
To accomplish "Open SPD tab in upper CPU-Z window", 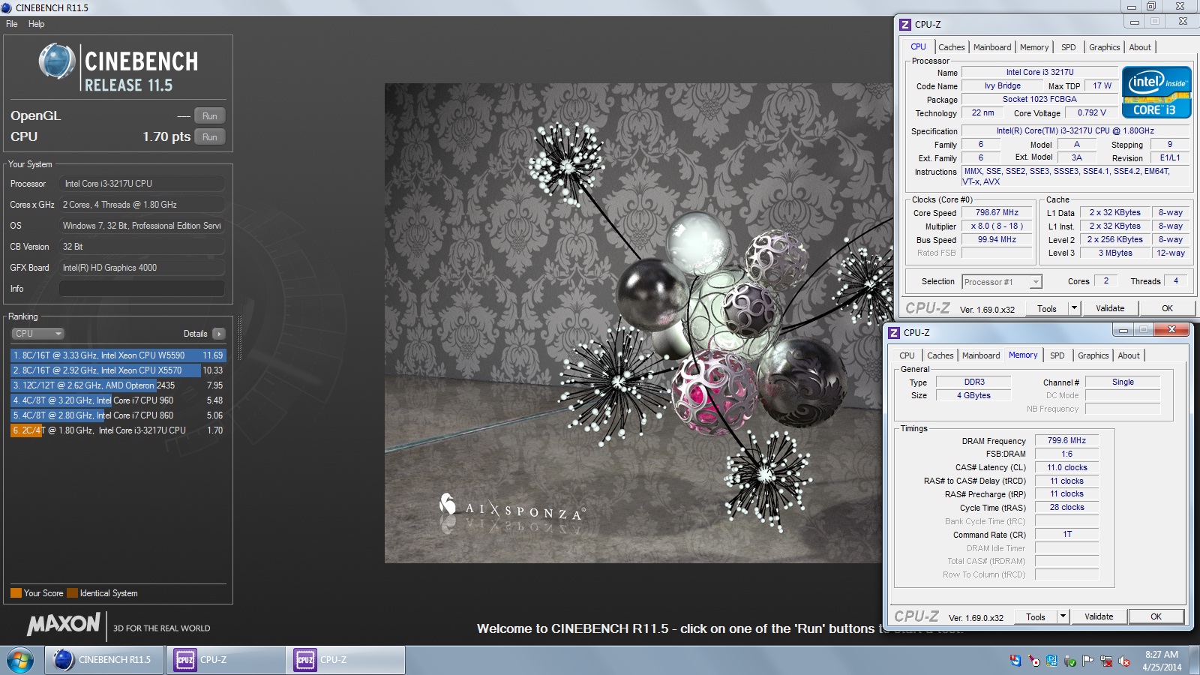I will pyautogui.click(x=1069, y=47).
